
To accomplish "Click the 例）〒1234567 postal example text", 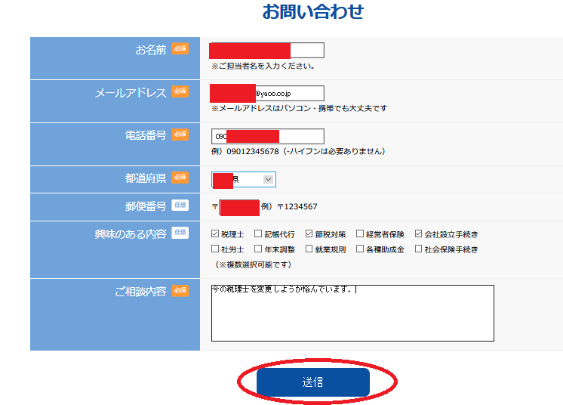I will [289, 206].
